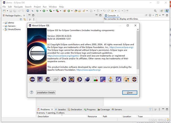Image resolution: width=171 pixels, height=123 pixels.
Task: Click the Open a Terminal toolbar icon
Action: pos(28,11)
